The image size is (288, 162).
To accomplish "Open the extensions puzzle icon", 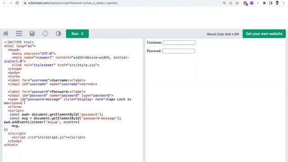I will [264, 3].
